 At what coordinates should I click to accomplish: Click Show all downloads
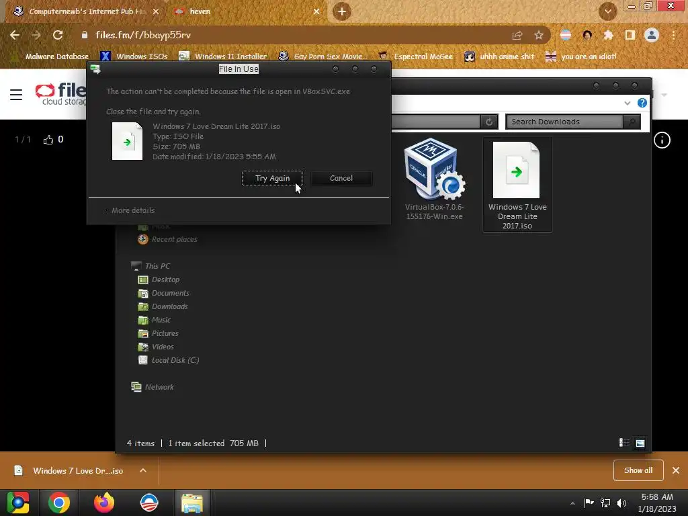(638, 470)
